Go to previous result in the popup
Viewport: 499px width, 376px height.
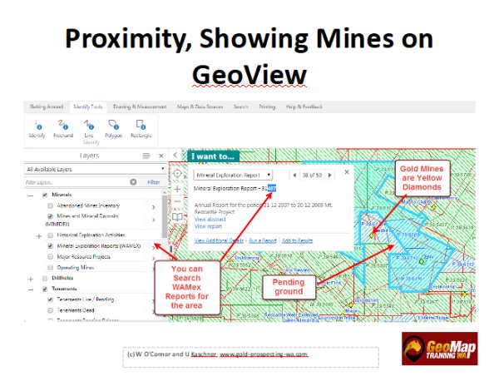tap(294, 175)
